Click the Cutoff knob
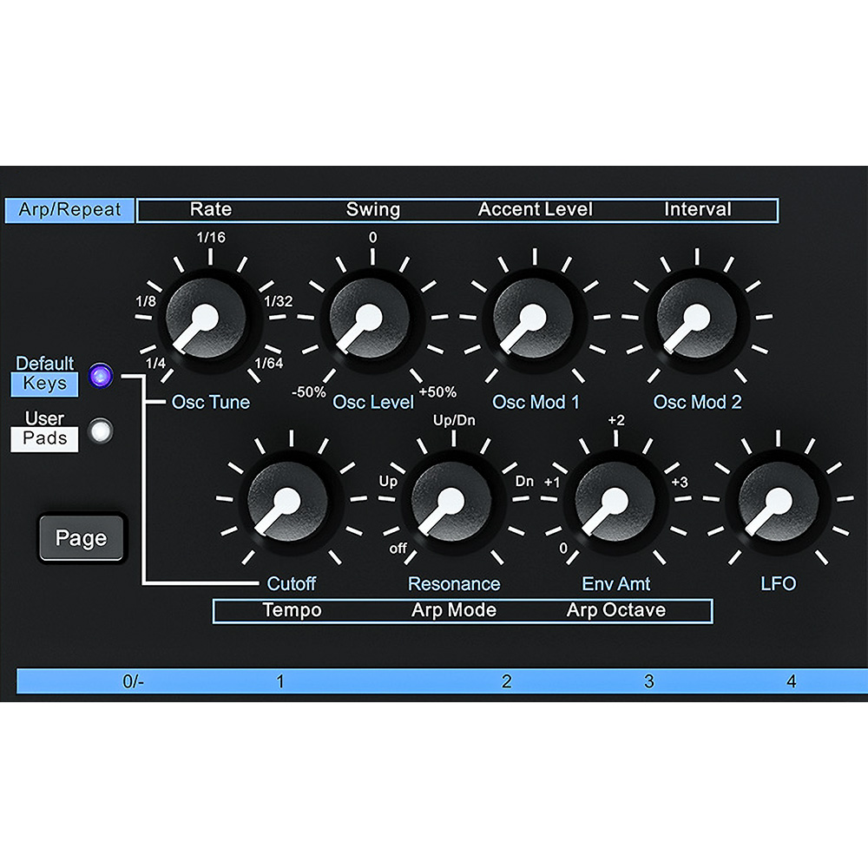868x868 pixels. (289, 502)
